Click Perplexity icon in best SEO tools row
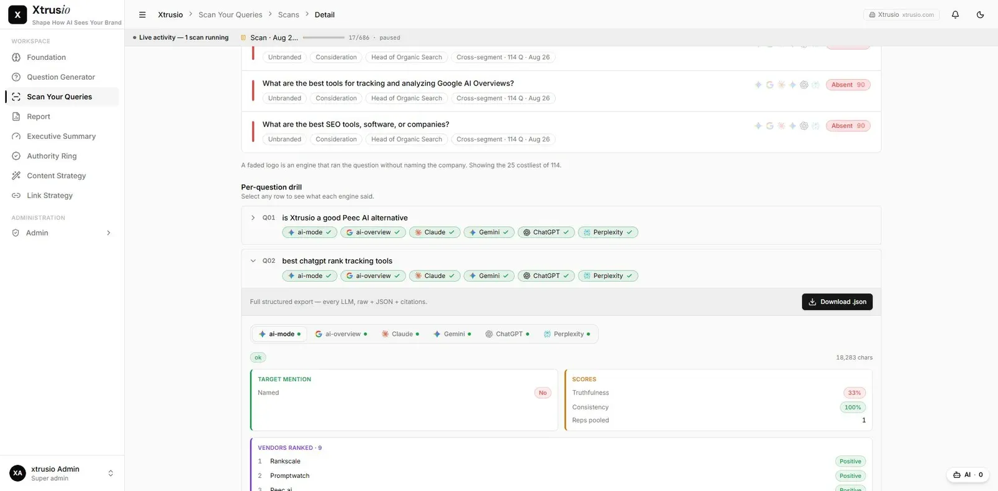The image size is (998, 491). point(815,126)
